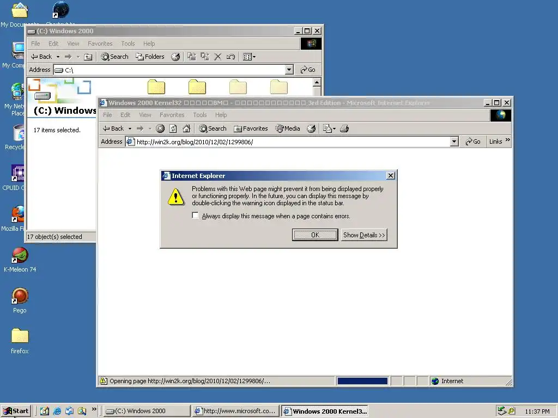This screenshot has height=418, width=558.
Task: Click scroll up arrow in Explorer window
Action: tap(317, 83)
